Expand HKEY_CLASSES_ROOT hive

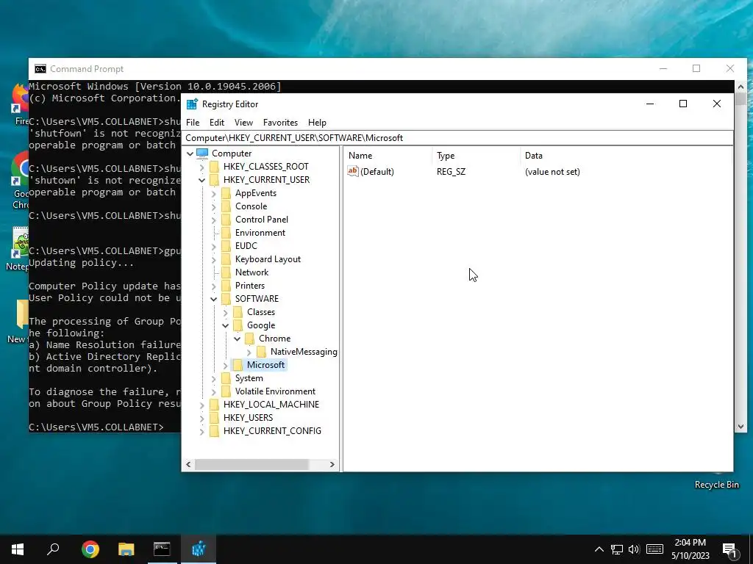point(201,167)
